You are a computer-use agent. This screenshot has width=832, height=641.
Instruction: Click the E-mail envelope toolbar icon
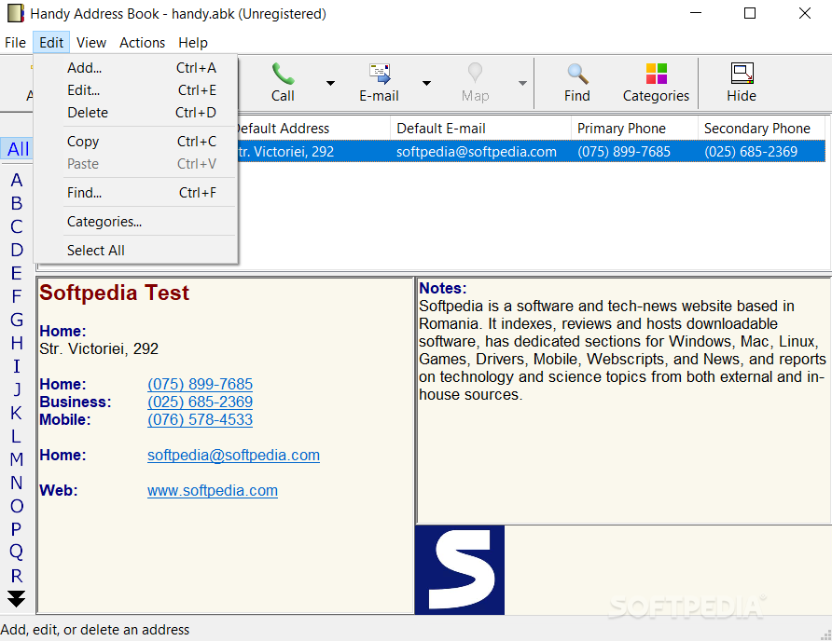coord(380,74)
